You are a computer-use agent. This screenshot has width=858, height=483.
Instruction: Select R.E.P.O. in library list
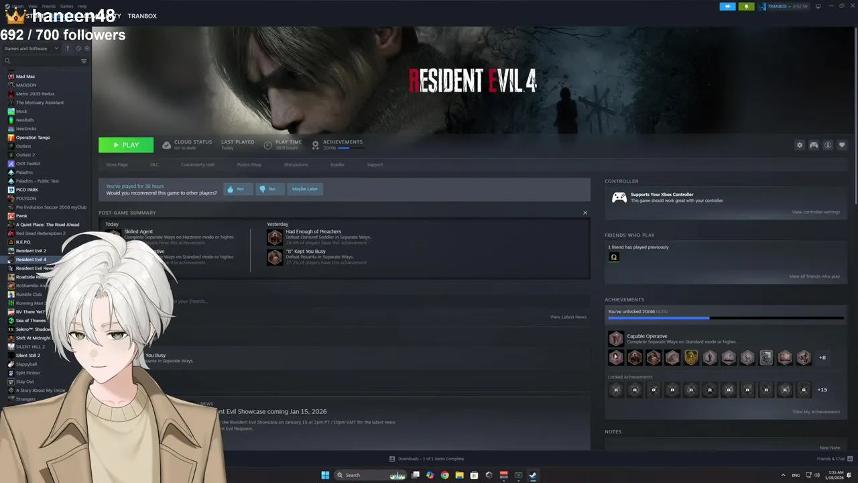pos(24,242)
